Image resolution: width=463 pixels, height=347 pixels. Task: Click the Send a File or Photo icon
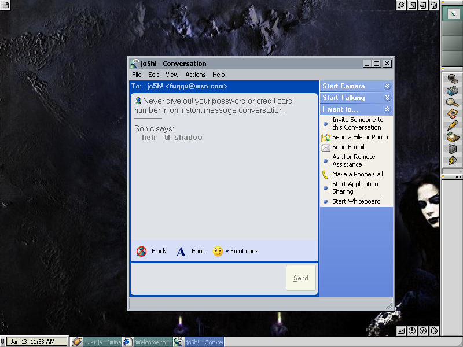[326, 138]
